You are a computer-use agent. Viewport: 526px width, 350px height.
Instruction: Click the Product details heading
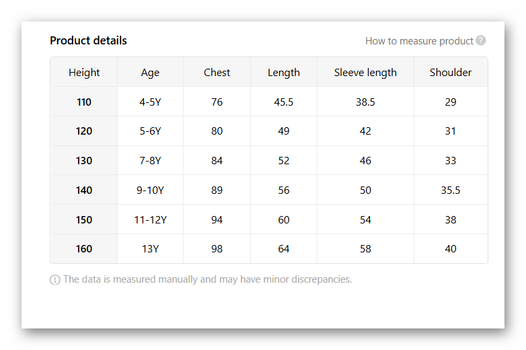pyautogui.click(x=88, y=40)
